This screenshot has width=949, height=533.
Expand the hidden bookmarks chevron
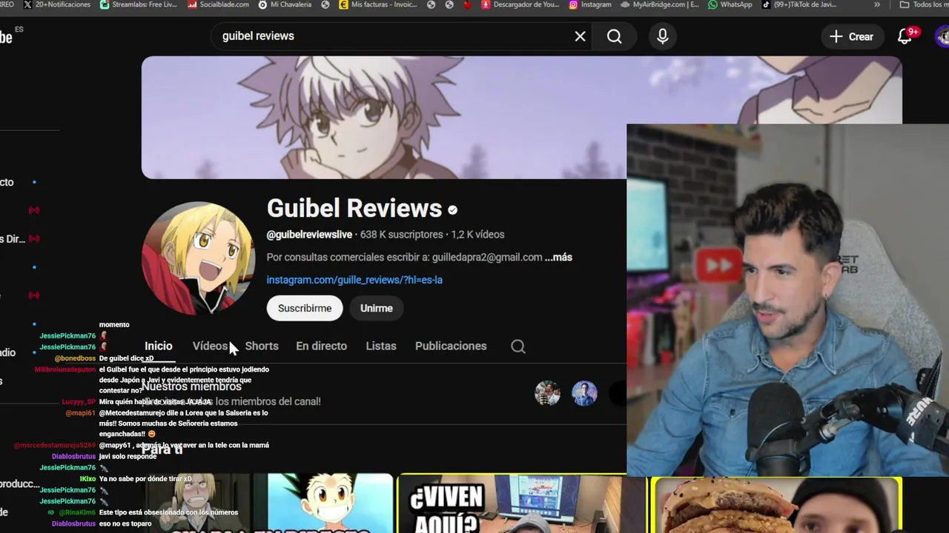877,4
